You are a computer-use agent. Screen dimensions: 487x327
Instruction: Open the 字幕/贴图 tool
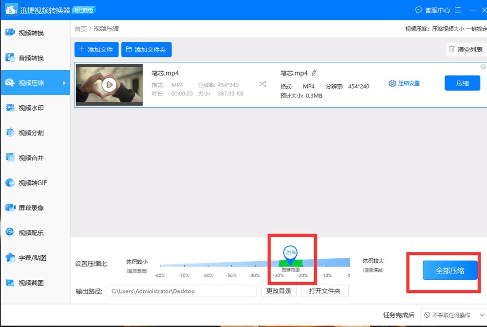(29, 258)
